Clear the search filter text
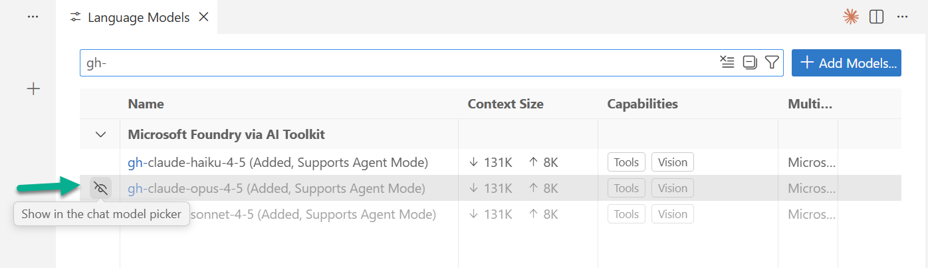Screen dimensions: 928x268 pos(727,63)
